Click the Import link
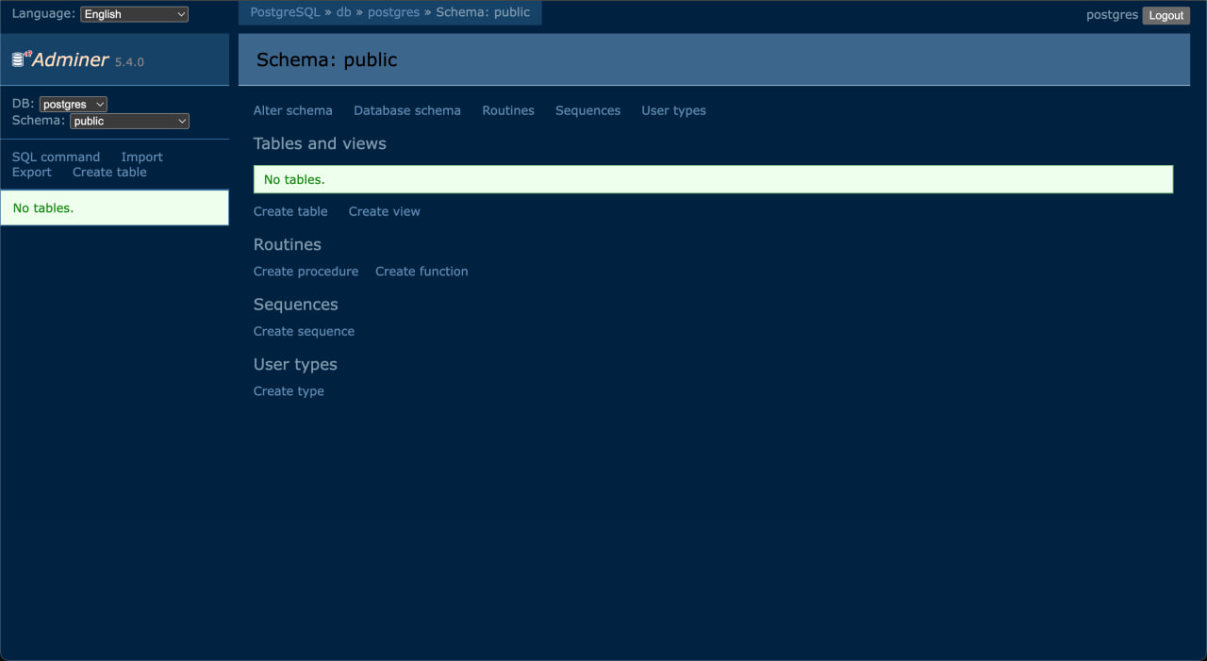The width and height of the screenshot is (1207, 661). [x=141, y=157]
